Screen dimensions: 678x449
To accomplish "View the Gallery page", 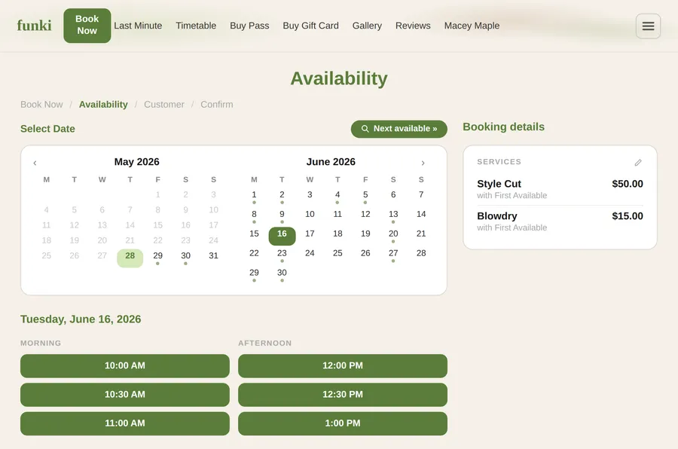I will point(367,26).
